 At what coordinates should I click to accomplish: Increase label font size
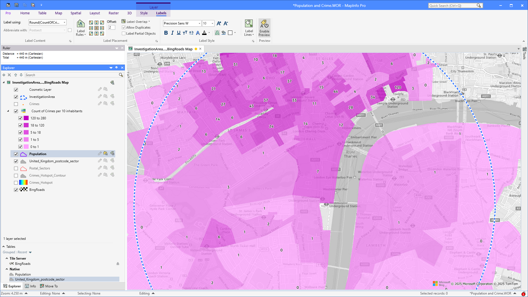point(219,23)
